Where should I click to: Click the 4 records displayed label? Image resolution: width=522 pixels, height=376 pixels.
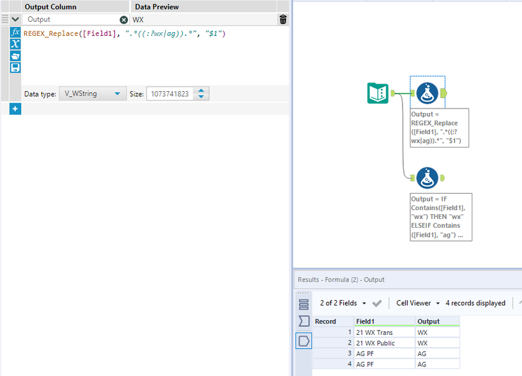(x=476, y=303)
